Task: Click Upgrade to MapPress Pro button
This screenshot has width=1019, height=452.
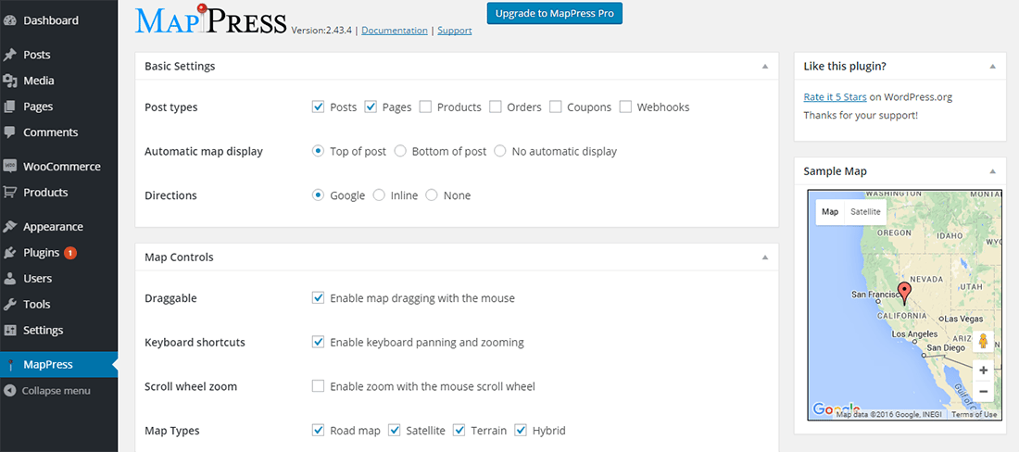Action: point(554,13)
